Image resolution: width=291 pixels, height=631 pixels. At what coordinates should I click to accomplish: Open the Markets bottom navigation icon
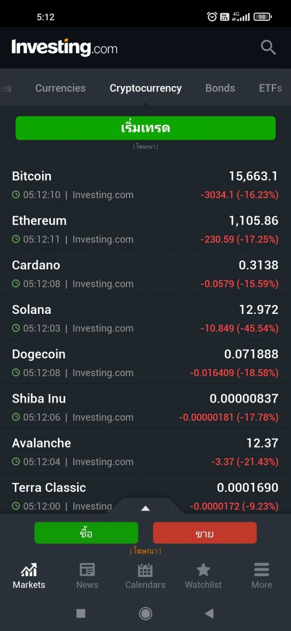point(29,570)
